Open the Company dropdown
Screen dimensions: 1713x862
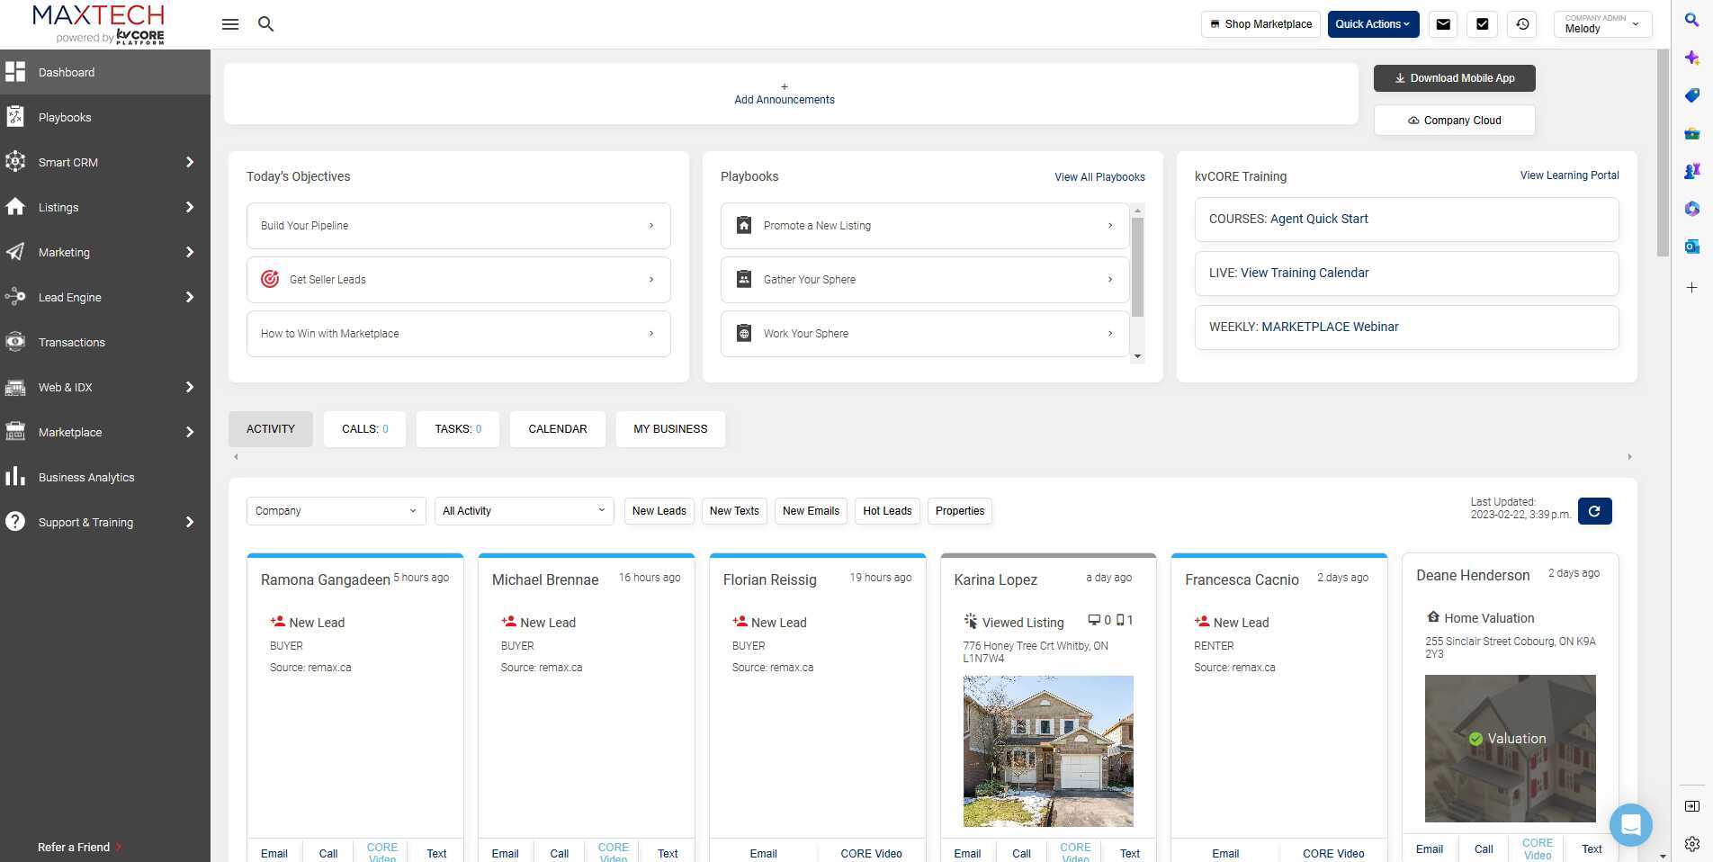[x=336, y=511]
